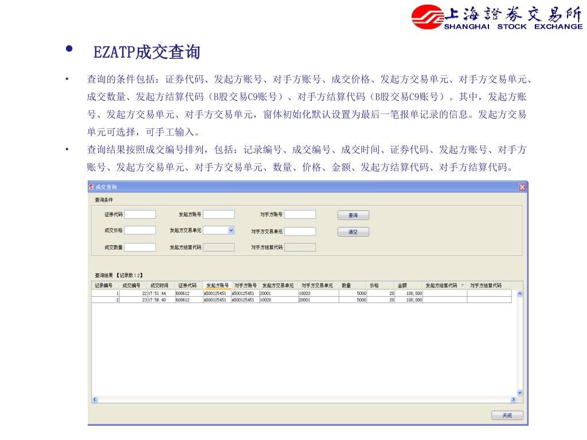This screenshot has height=440, width=587.
Task: Click the 证券代码 input field
Action: (x=140, y=214)
